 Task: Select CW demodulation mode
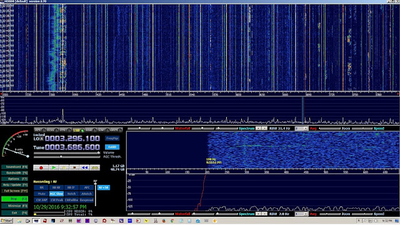point(104,130)
